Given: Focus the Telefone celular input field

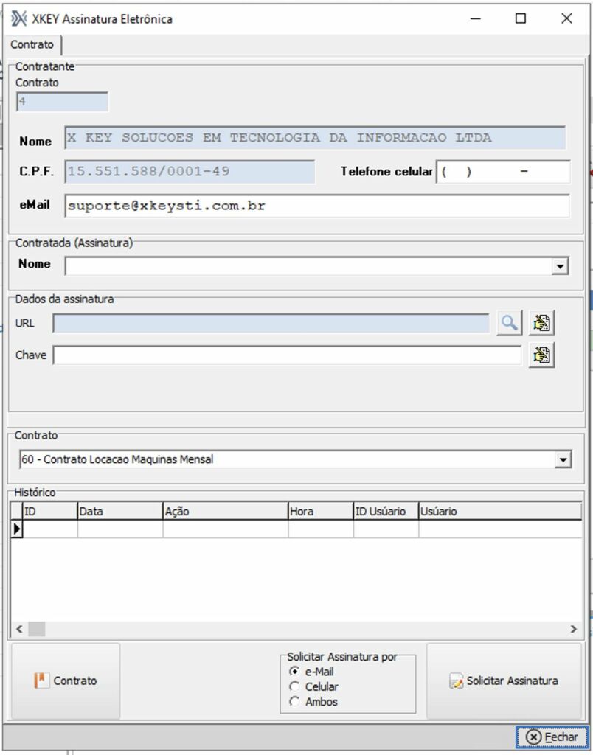Looking at the screenshot, I should (504, 171).
